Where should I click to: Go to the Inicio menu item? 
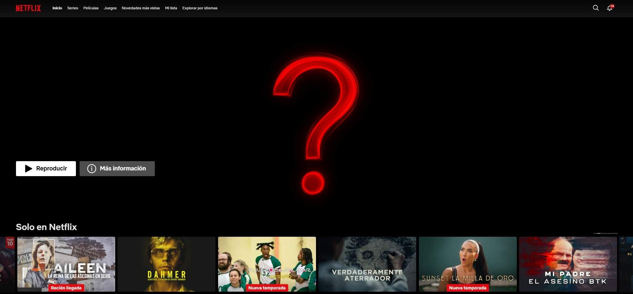click(x=57, y=8)
